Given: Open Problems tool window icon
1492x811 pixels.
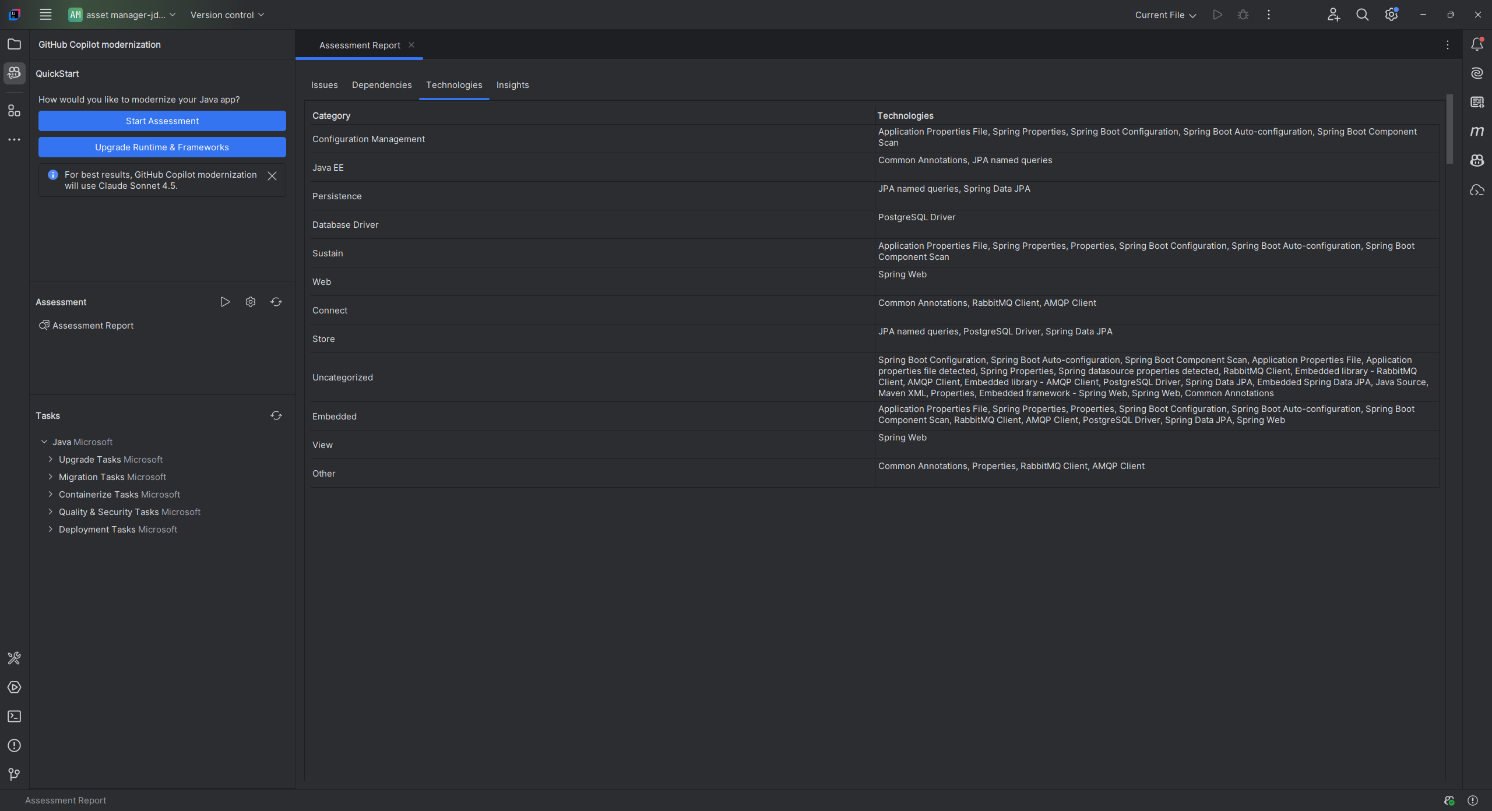Looking at the screenshot, I should [x=14, y=746].
